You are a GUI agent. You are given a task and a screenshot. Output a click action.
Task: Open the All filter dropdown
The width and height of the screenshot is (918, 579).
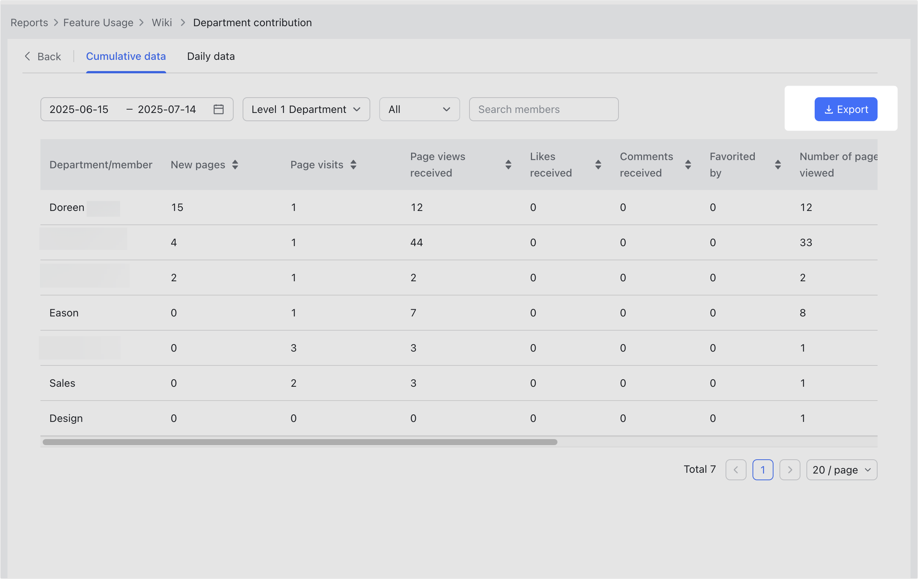pos(419,109)
